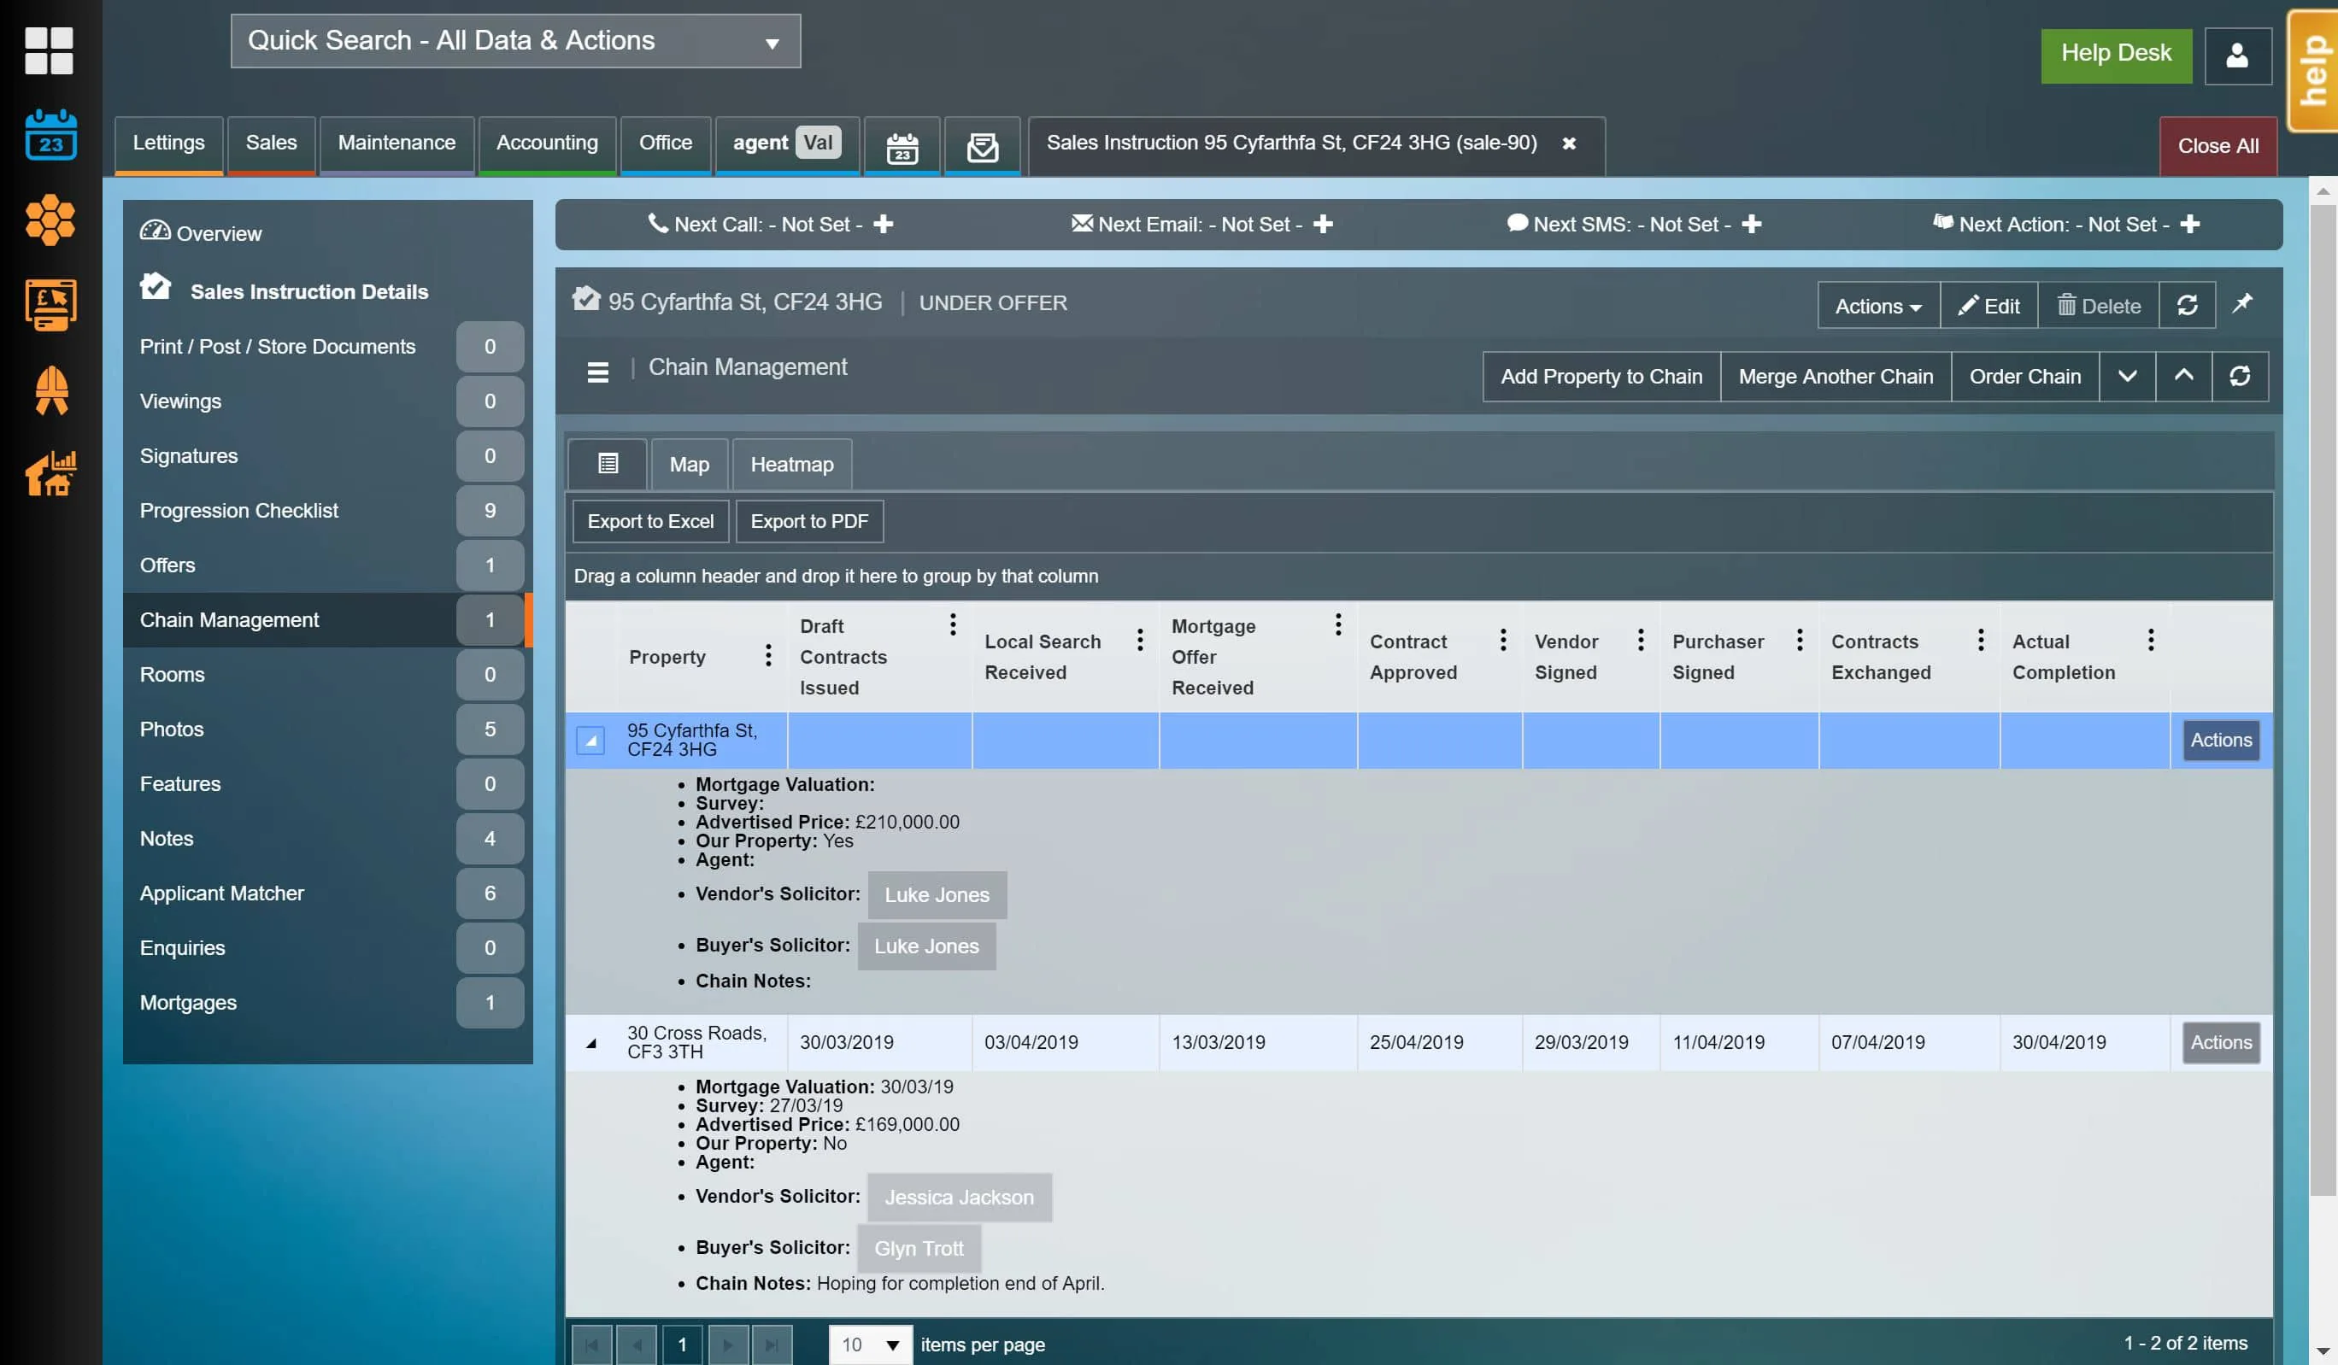
Task: Click the pin icon in property header
Action: (2241, 303)
